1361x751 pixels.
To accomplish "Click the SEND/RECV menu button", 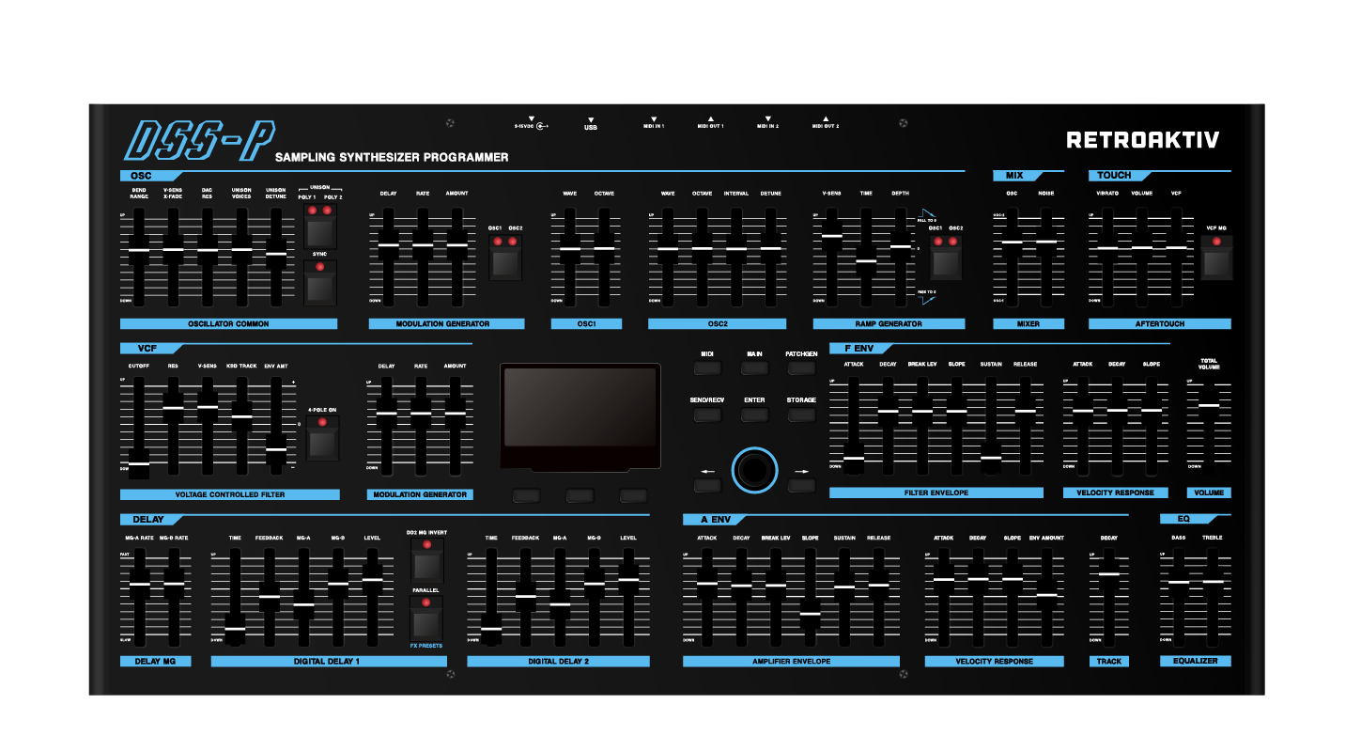I will [707, 415].
